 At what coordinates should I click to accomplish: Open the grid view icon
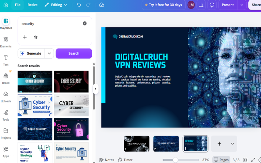click(x=245, y=160)
